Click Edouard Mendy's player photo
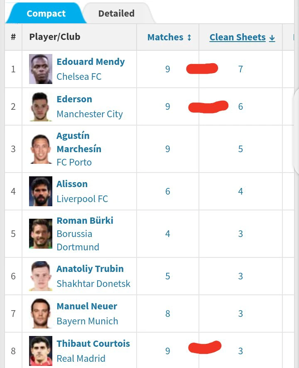Viewport: 299px width, 368px height. (41, 69)
